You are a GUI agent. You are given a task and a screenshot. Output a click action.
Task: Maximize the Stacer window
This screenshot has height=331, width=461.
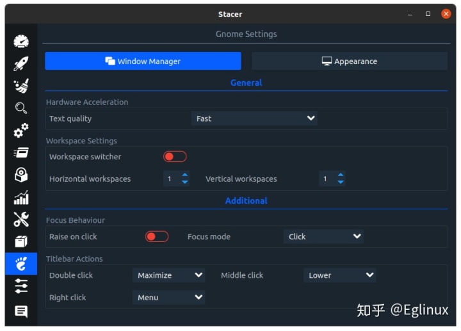point(428,14)
